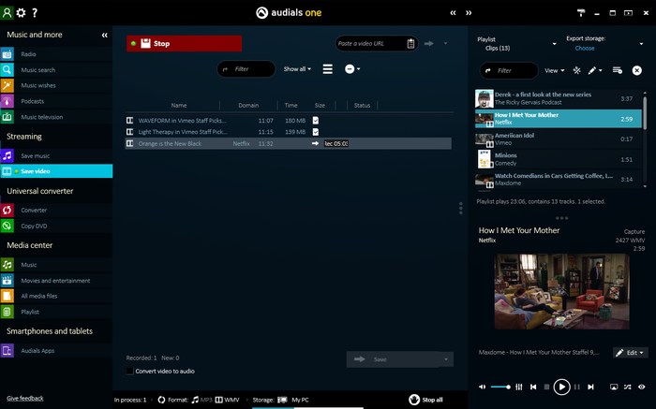Click the clipboard icon in the video URL field

[410, 43]
